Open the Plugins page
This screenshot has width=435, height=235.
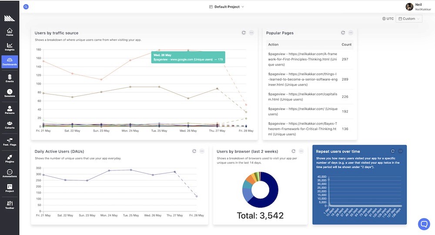point(10,158)
